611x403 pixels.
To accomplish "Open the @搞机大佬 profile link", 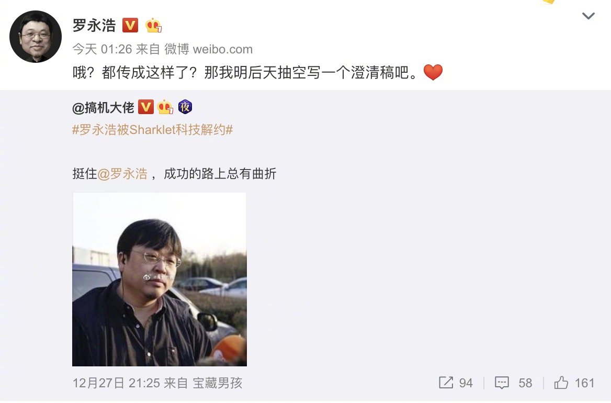I will click(x=103, y=107).
